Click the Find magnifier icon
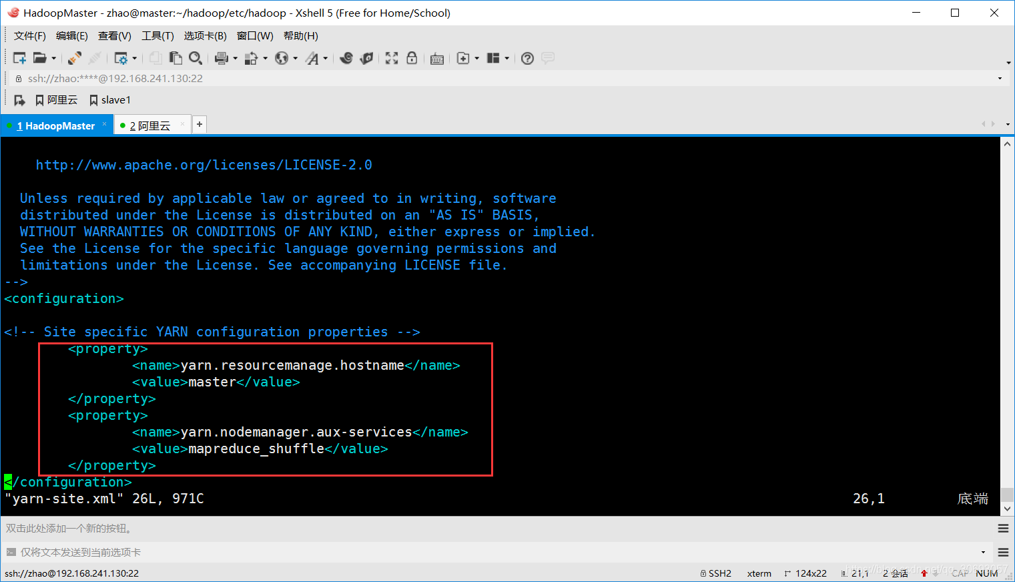The image size is (1015, 582). [196, 58]
